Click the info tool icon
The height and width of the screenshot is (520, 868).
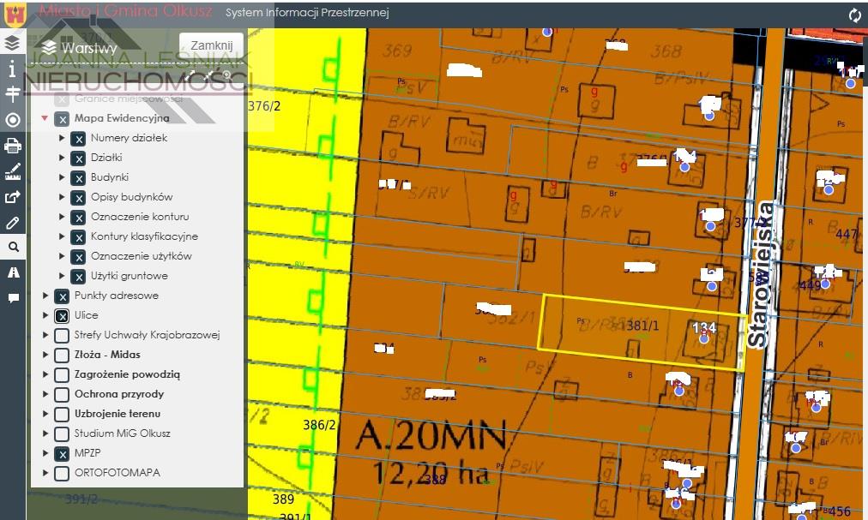tap(12, 69)
